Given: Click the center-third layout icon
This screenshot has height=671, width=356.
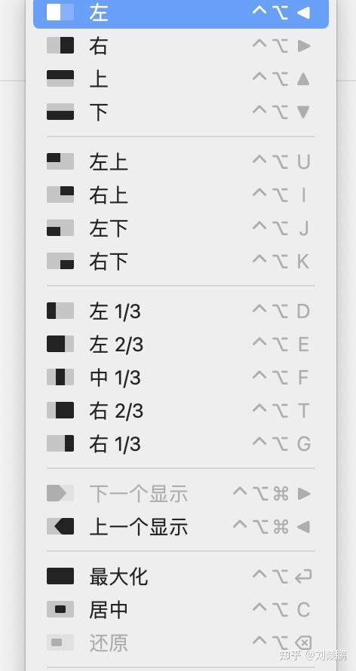Looking at the screenshot, I should click(60, 377).
